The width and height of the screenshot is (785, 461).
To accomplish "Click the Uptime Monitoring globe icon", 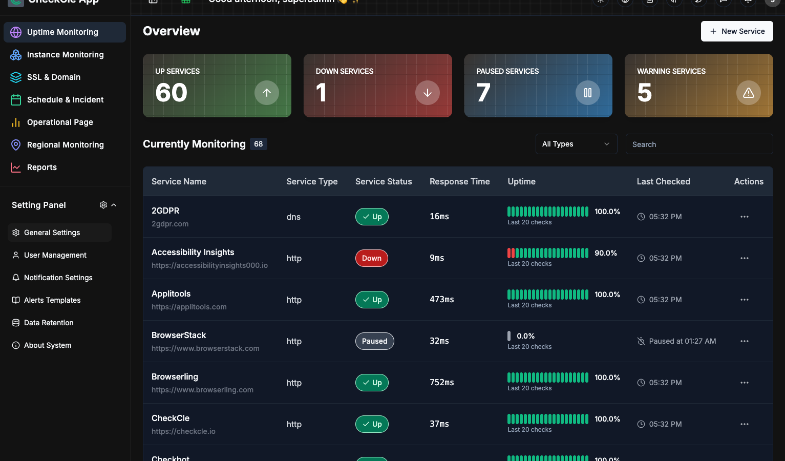I will pos(16,32).
